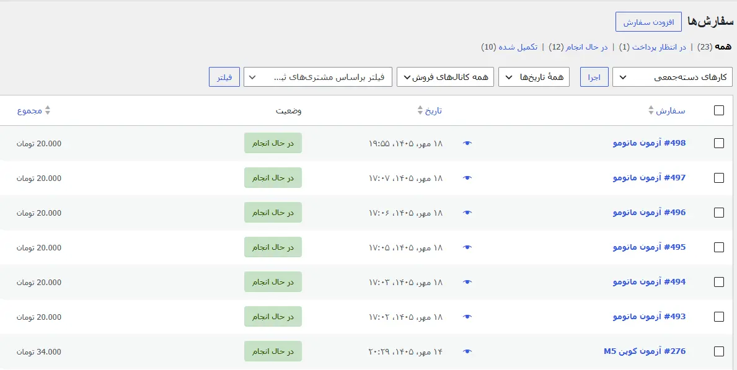Open order #498 آزمون ماتومو
Image resolution: width=737 pixels, height=370 pixels.
coord(649,143)
